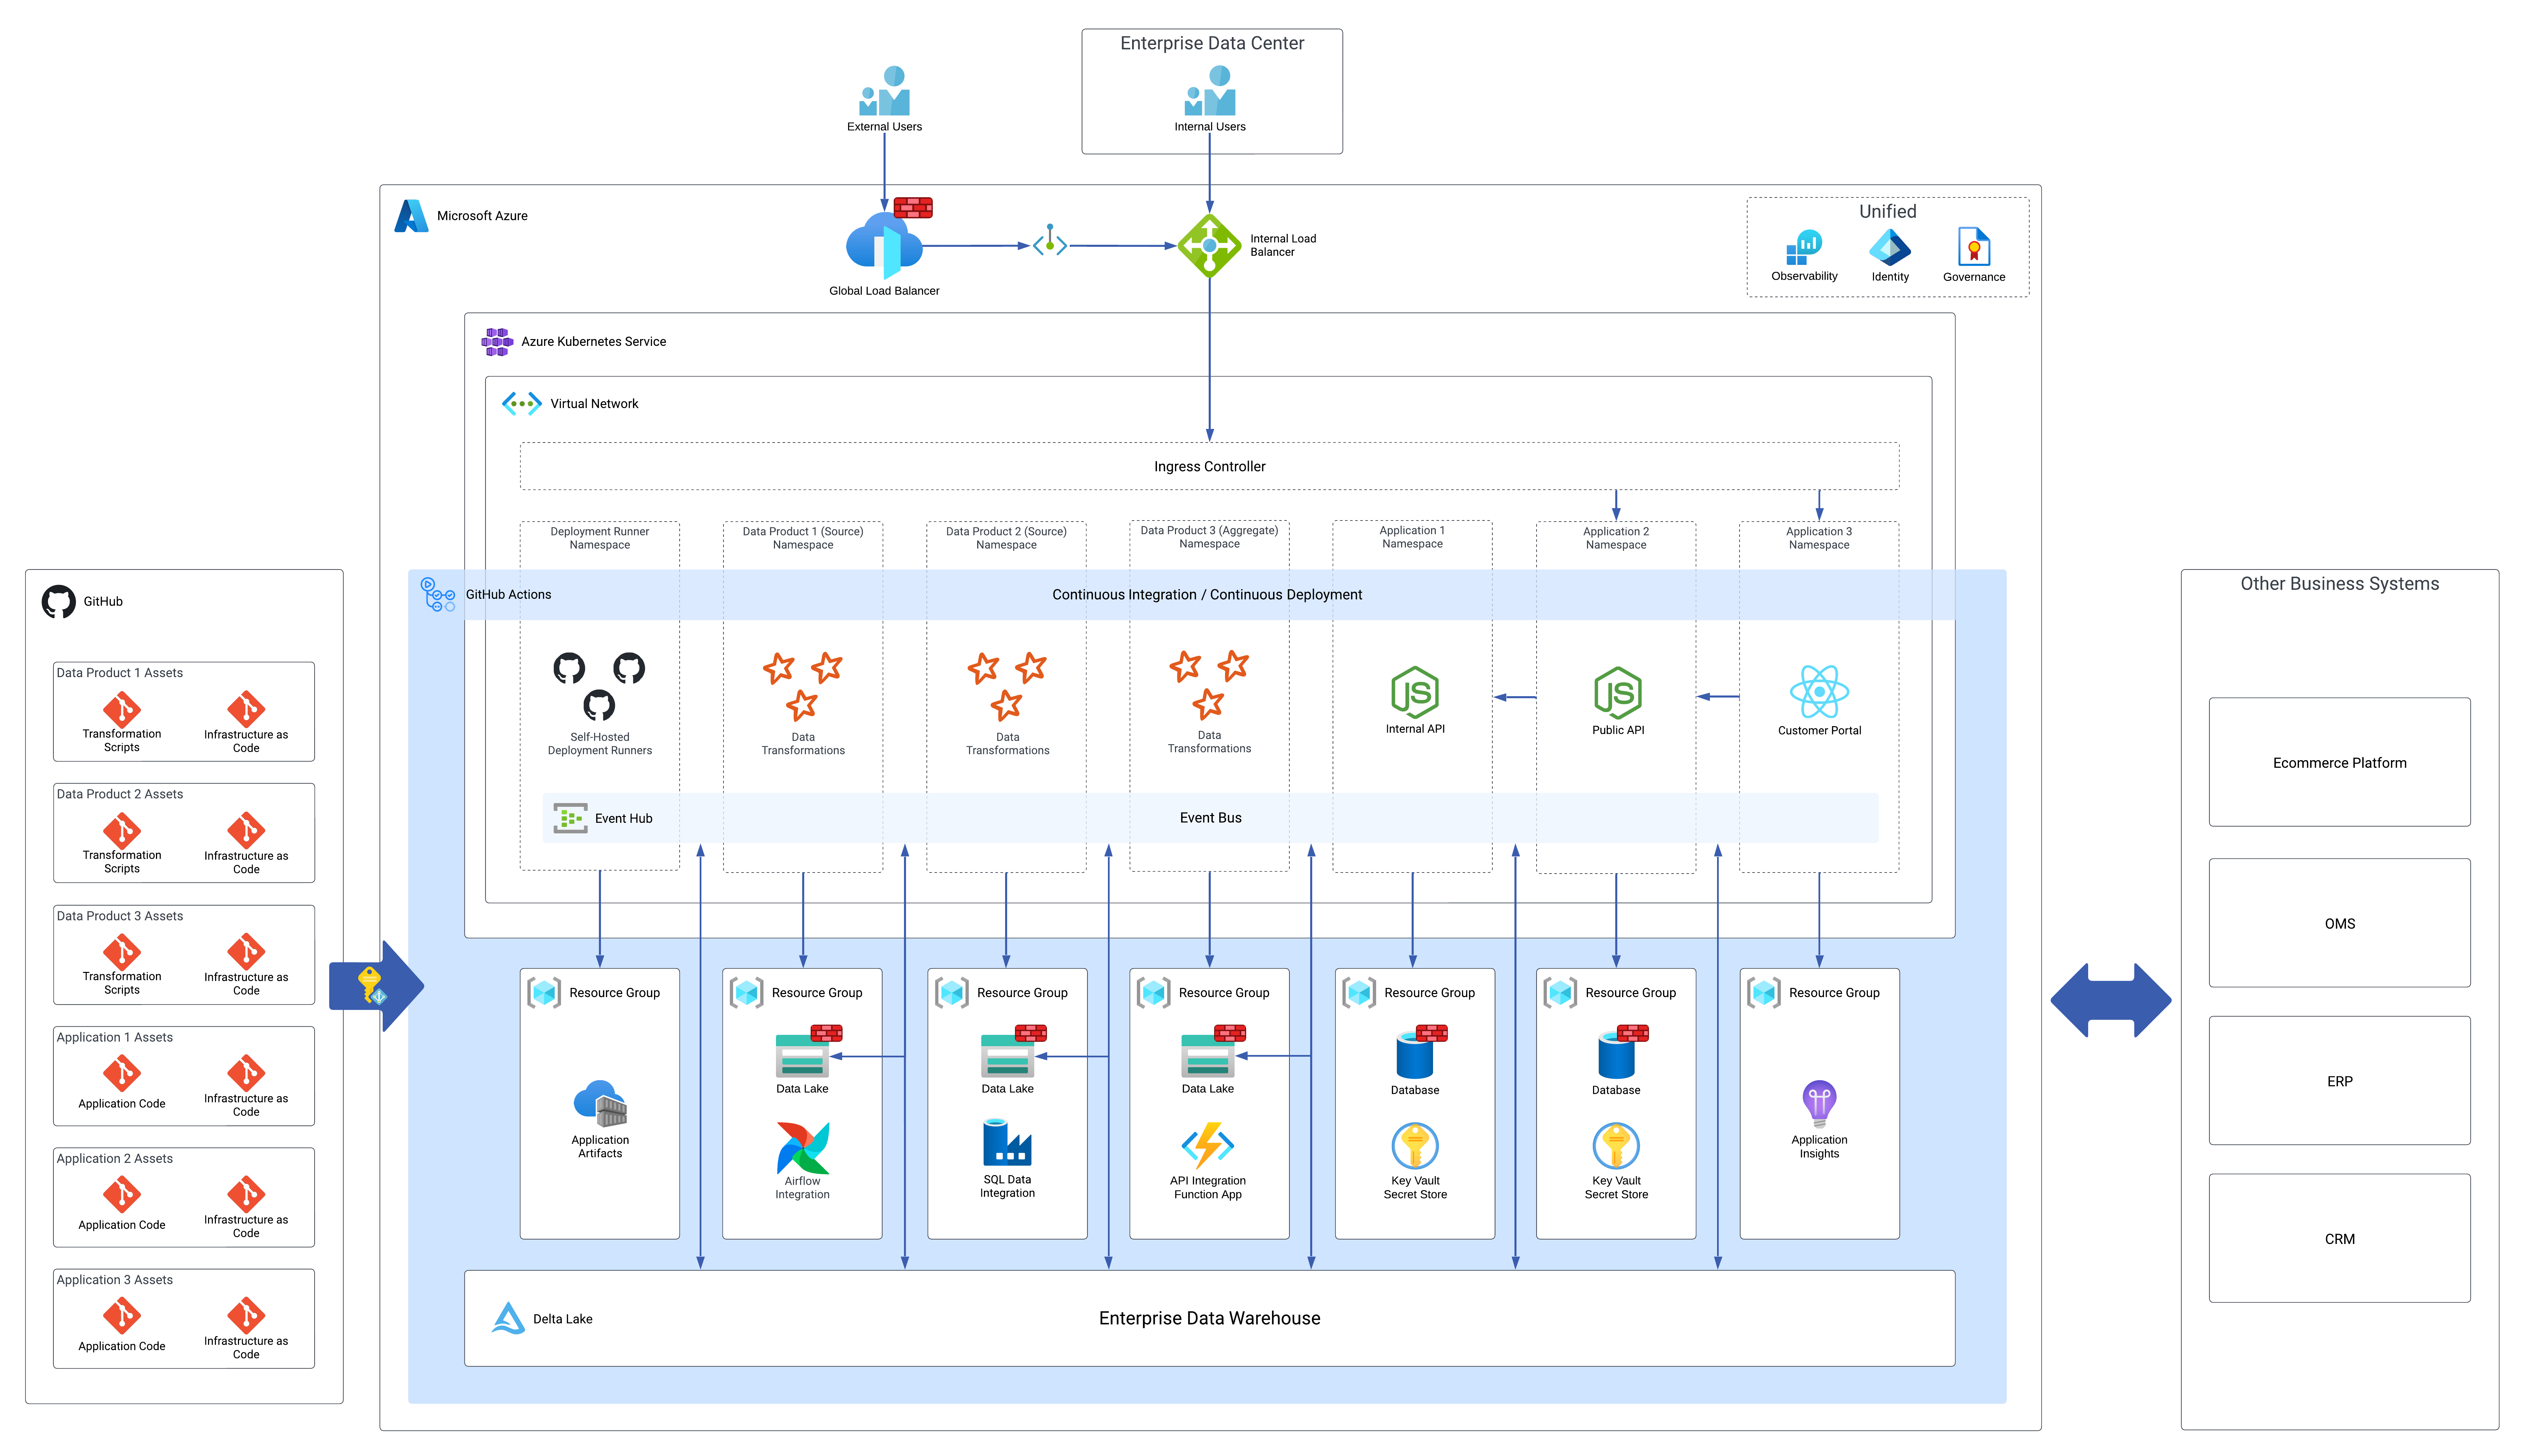Viewport: 2525px width, 1456px height.
Task: Select the Azure Kubernetes Service icon
Action: click(x=497, y=342)
